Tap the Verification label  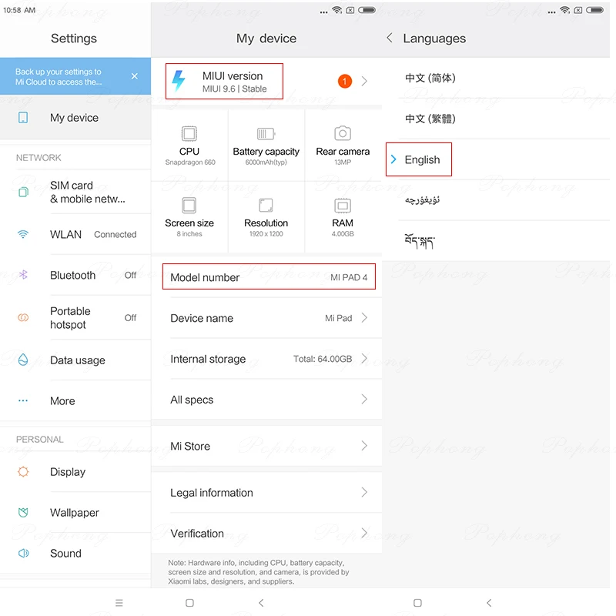coord(197,533)
